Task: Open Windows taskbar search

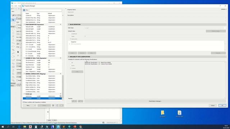Action: 8,126
